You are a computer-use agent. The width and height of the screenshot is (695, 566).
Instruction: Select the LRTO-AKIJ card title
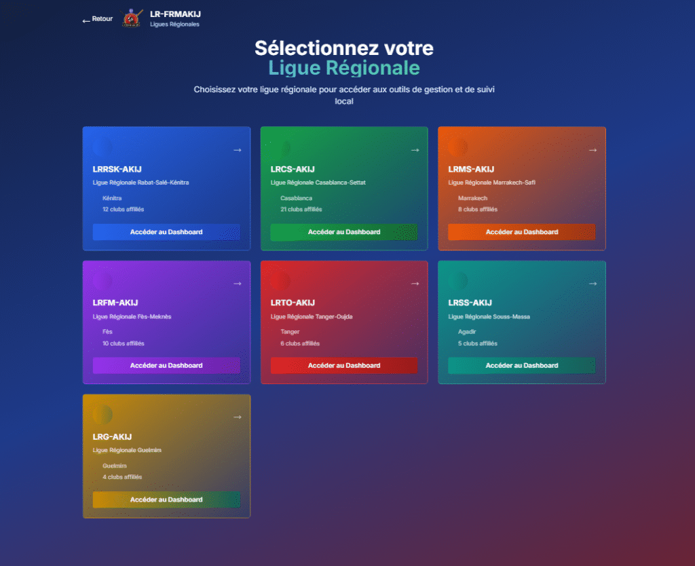(x=293, y=303)
